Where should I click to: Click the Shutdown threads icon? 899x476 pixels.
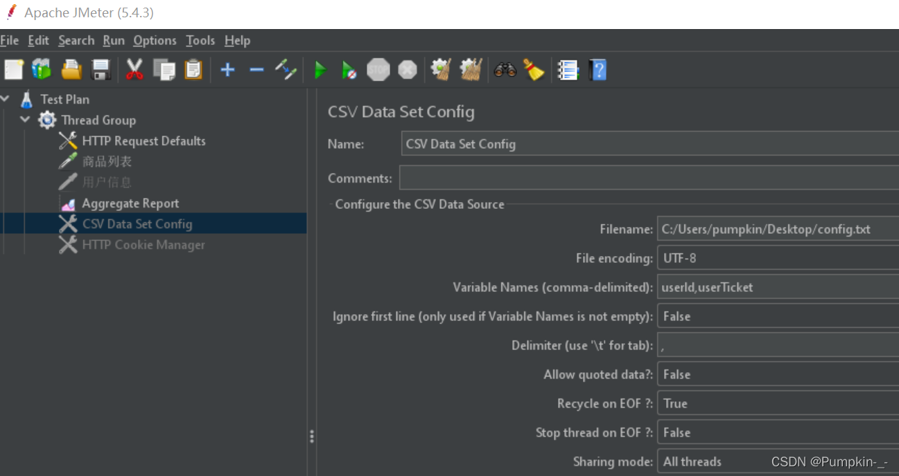[x=408, y=69]
